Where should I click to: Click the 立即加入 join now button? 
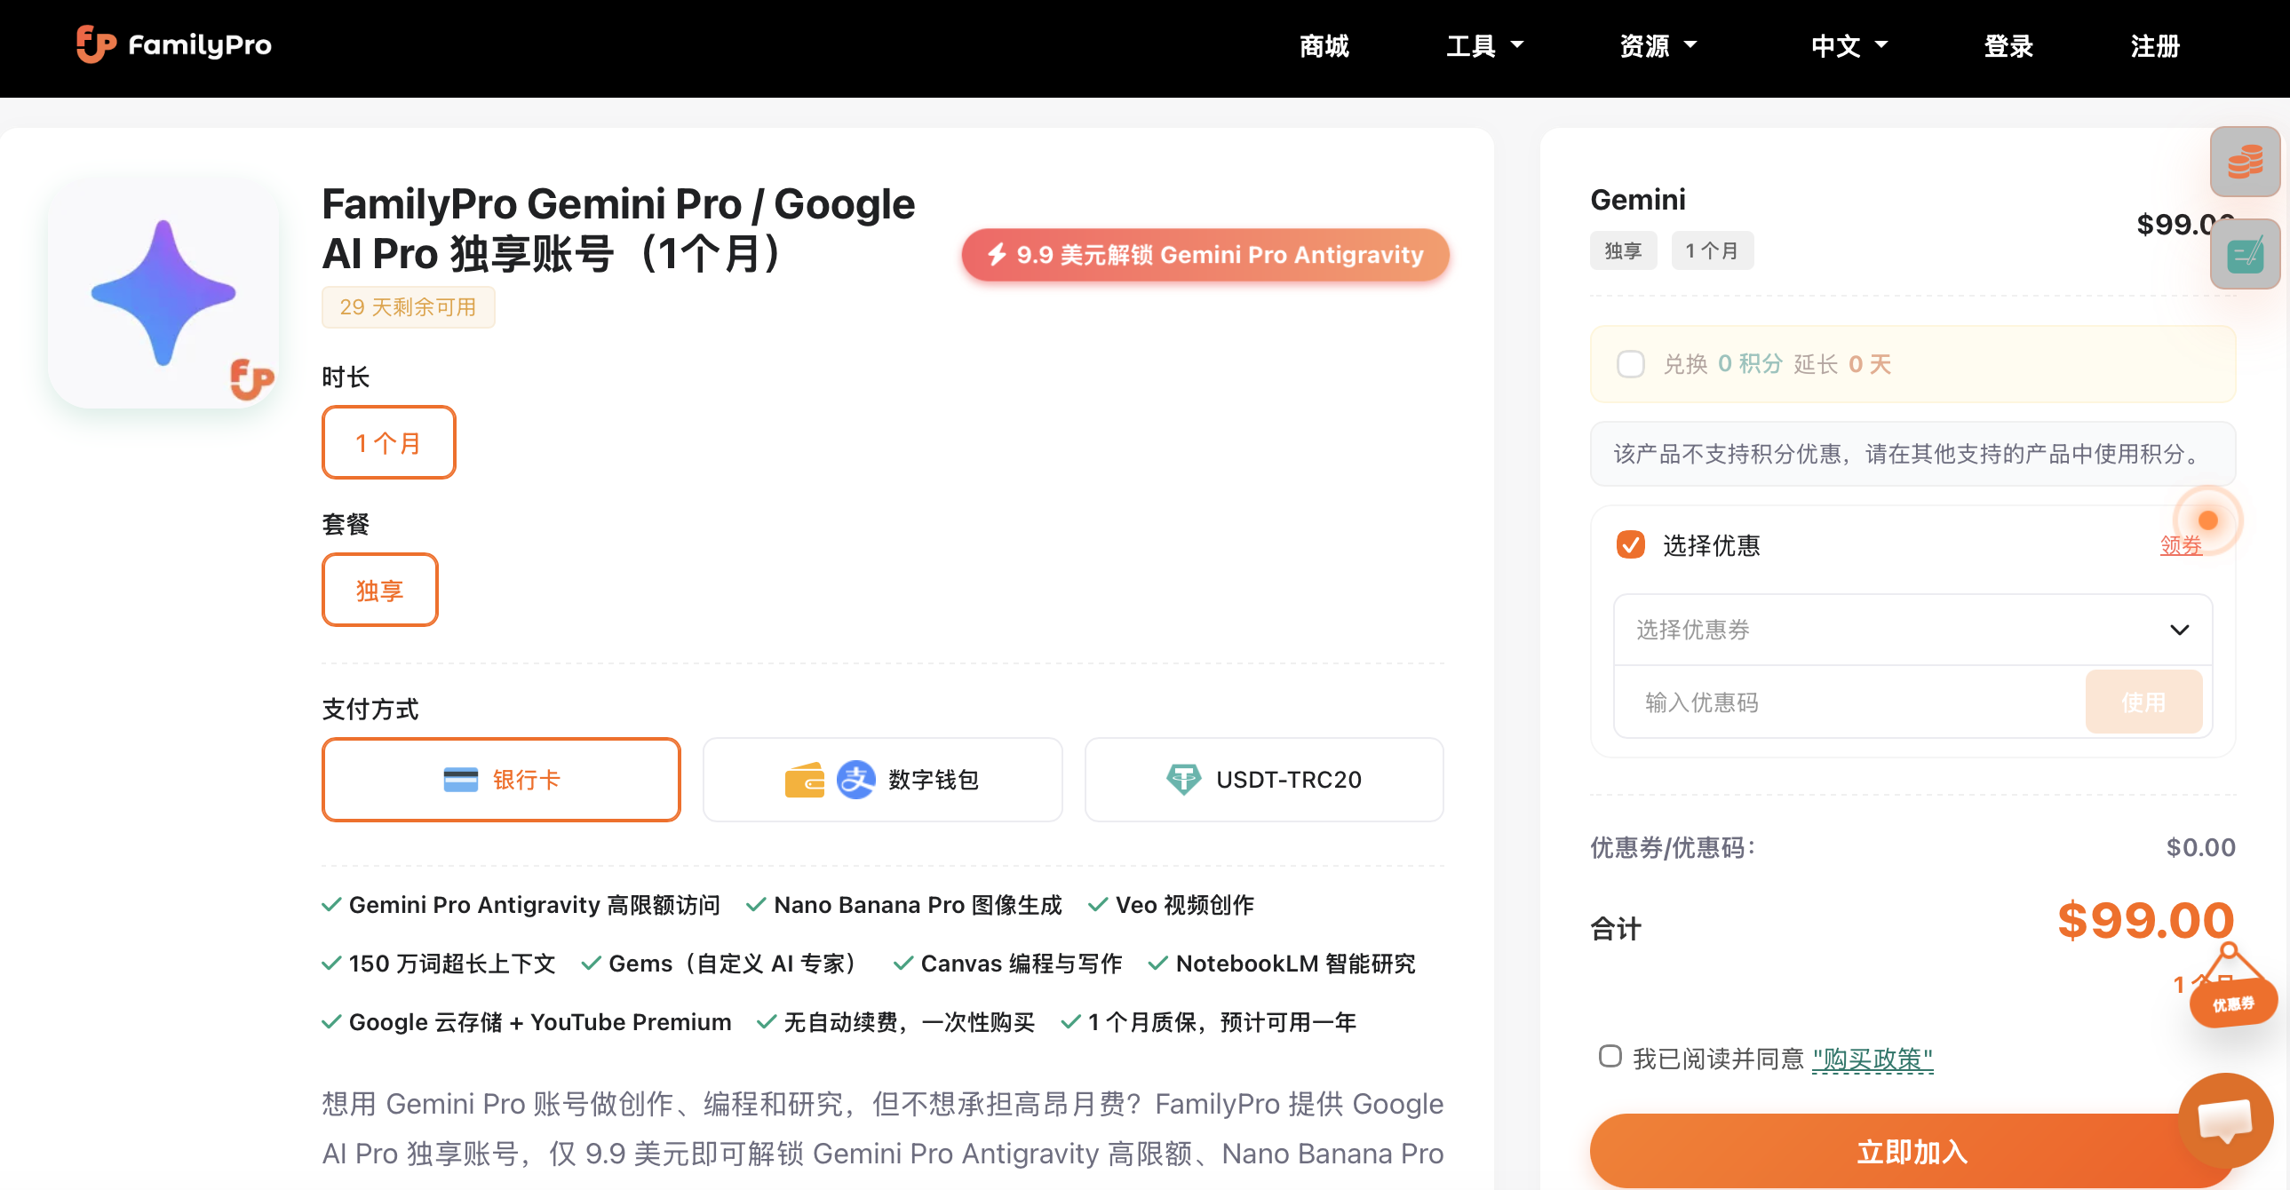click(1912, 1151)
